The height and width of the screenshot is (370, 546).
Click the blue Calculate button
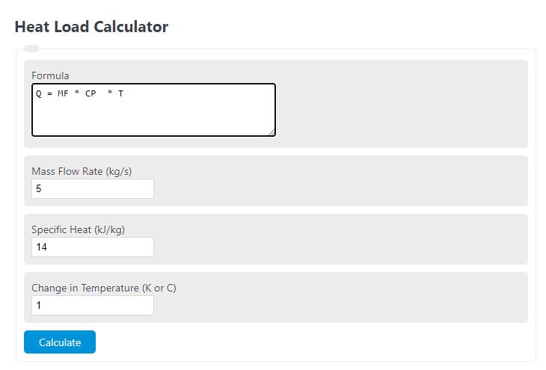tap(60, 342)
